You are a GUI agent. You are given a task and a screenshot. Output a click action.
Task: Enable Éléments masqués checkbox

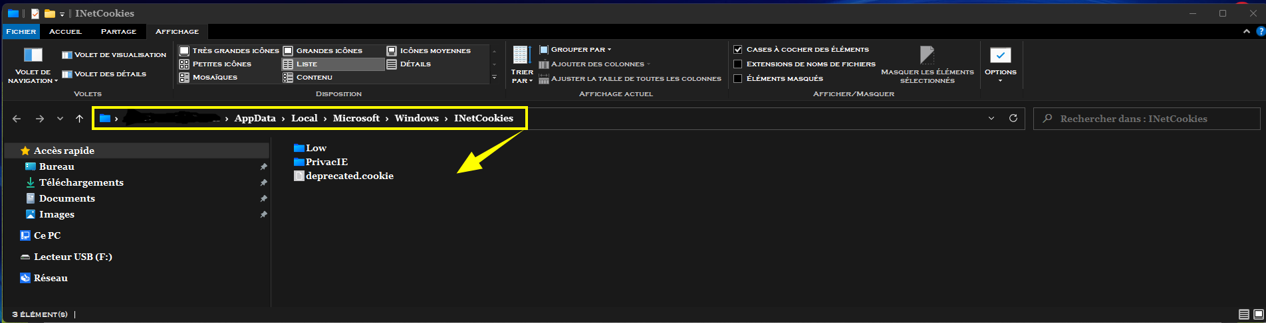pos(737,79)
